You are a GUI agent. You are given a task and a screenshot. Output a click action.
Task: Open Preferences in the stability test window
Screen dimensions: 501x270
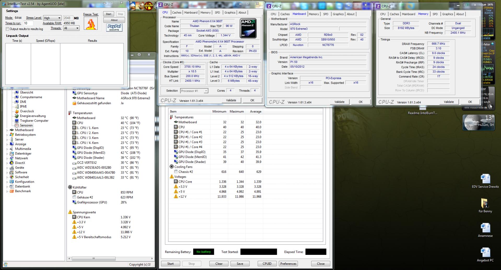[288, 263]
